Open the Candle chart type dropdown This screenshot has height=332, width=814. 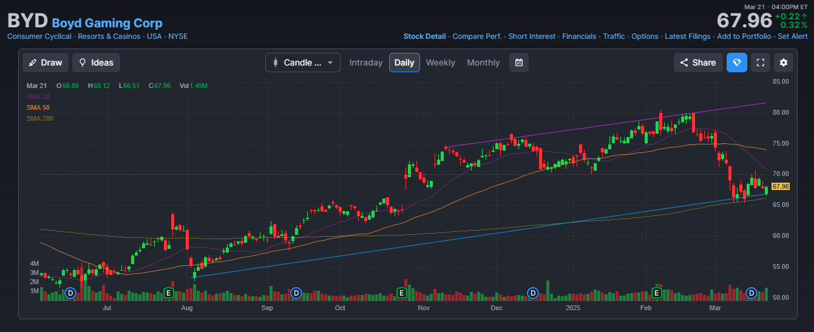click(303, 63)
